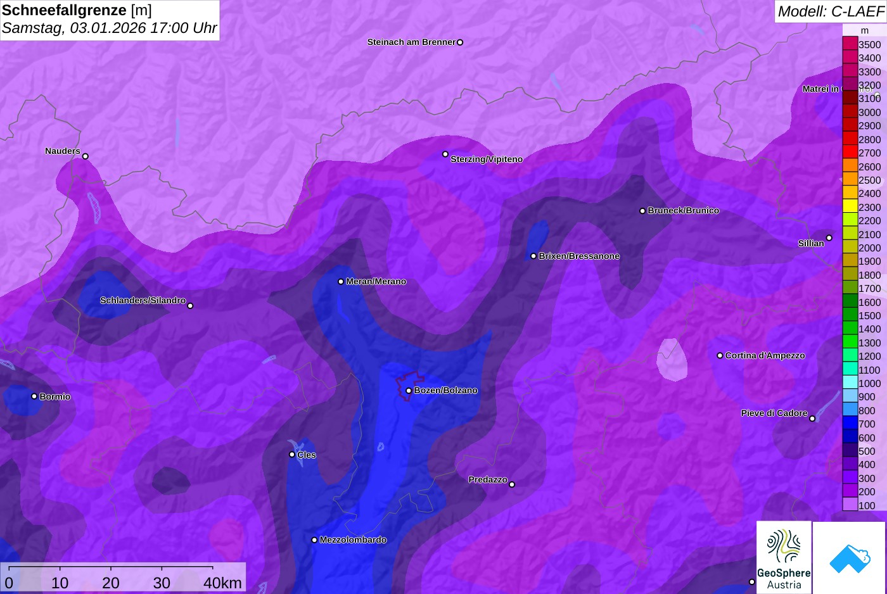Click the 'Schneefallgrenze [m]' map title
Image resolution: width=887 pixels, height=594 pixels.
[x=77, y=10]
